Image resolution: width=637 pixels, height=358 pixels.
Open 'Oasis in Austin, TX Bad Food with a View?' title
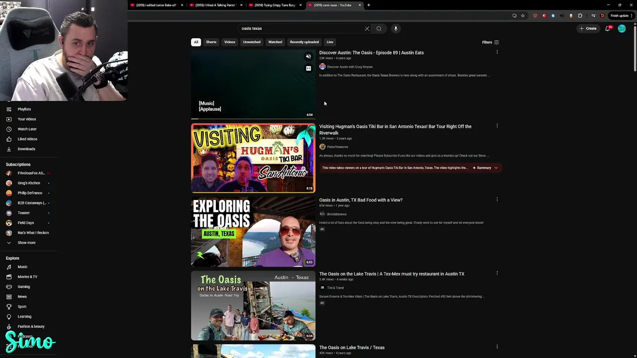[361, 200]
